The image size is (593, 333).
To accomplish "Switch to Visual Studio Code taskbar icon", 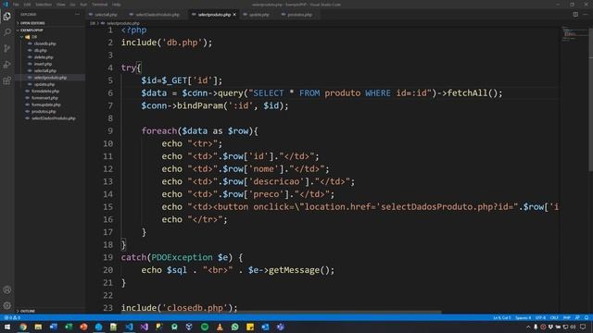I will click(x=129, y=327).
